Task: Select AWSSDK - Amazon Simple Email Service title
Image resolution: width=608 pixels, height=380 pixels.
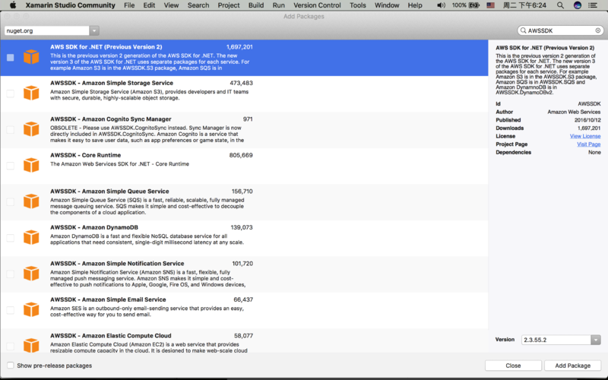Action: pyautogui.click(x=108, y=299)
